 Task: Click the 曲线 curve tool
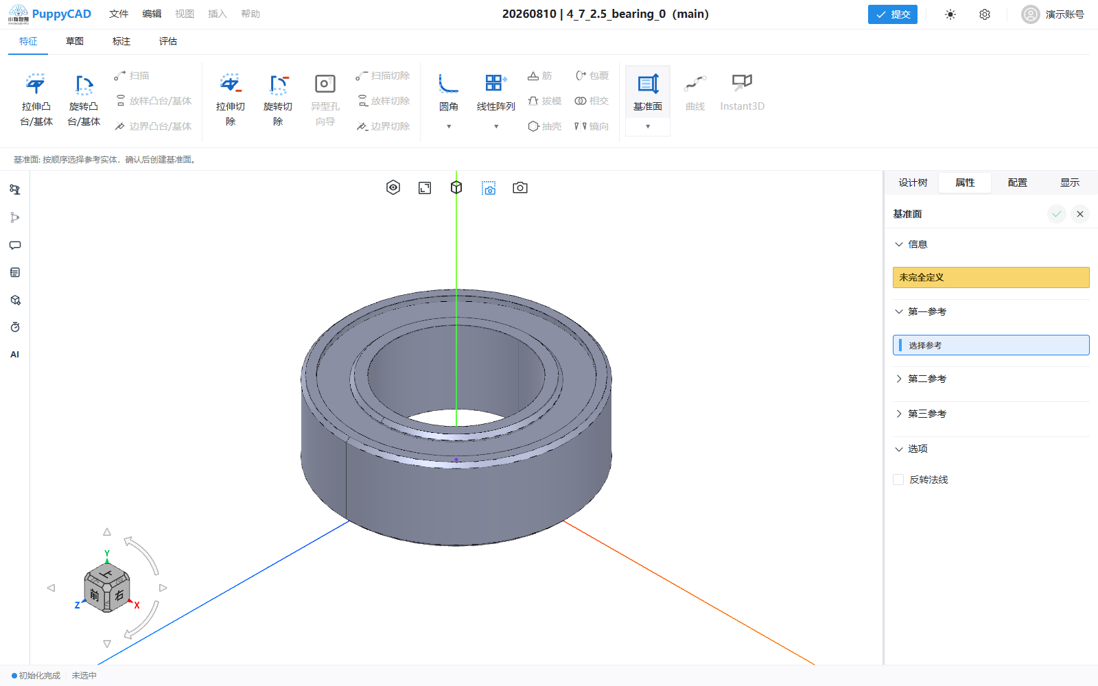point(695,93)
